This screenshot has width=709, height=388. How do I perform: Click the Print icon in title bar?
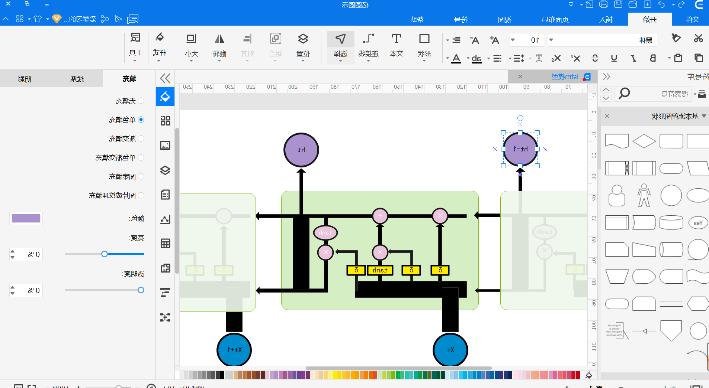[x=604, y=4]
